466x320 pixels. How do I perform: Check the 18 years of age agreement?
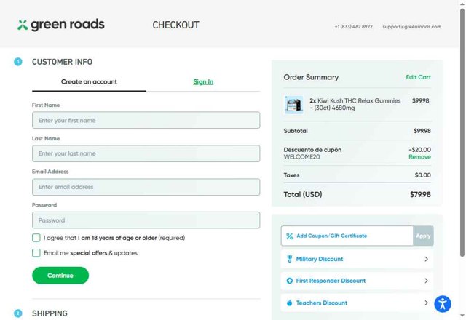(36, 238)
